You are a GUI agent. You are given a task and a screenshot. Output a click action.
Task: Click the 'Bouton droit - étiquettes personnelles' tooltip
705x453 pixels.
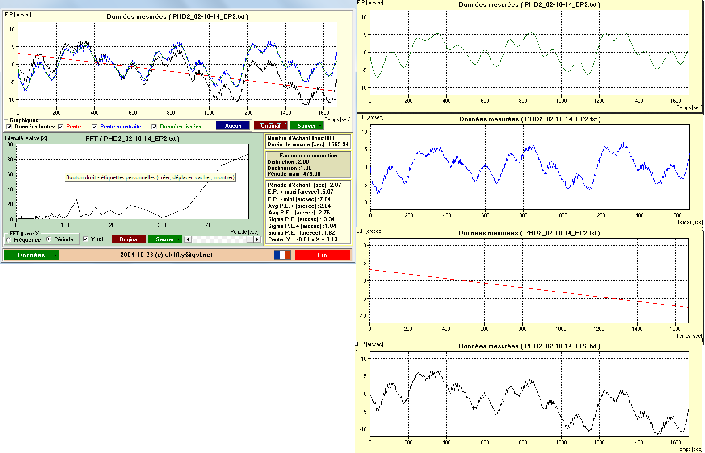pos(150,177)
